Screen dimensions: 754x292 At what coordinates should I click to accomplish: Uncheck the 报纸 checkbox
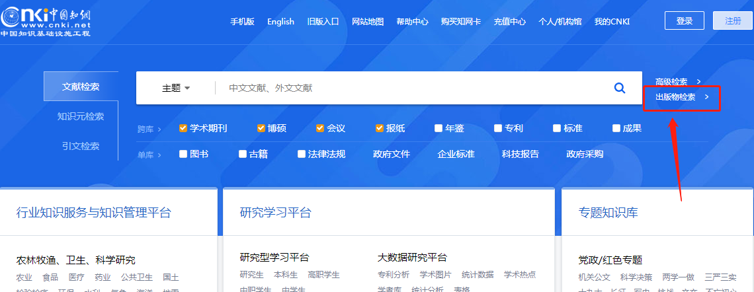coord(380,128)
